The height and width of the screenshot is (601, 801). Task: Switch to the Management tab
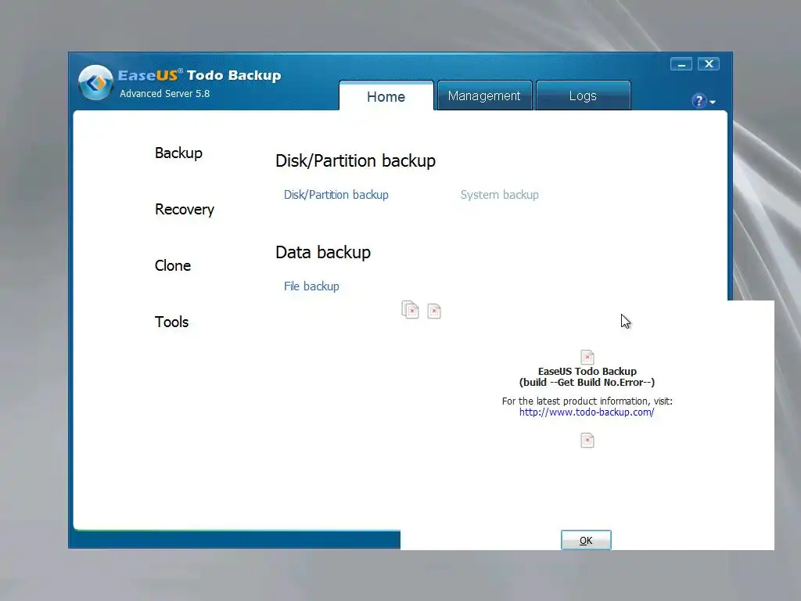(x=484, y=95)
